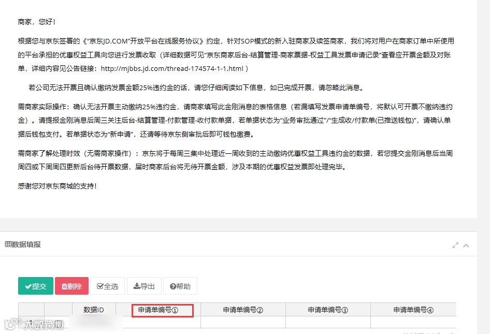Click the 申请单编号④ cell in row 1

413,322
